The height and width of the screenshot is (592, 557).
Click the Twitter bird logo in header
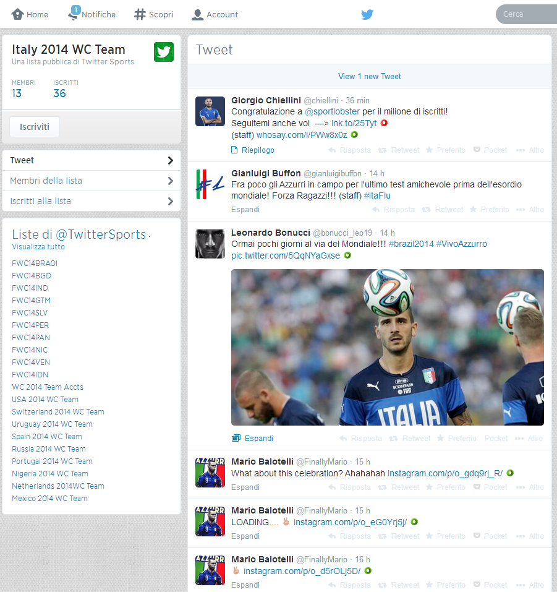[x=367, y=14]
